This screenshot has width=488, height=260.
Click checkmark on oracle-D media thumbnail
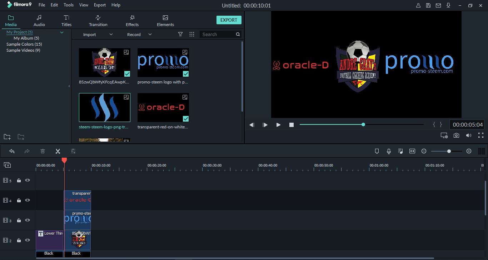[186, 119]
